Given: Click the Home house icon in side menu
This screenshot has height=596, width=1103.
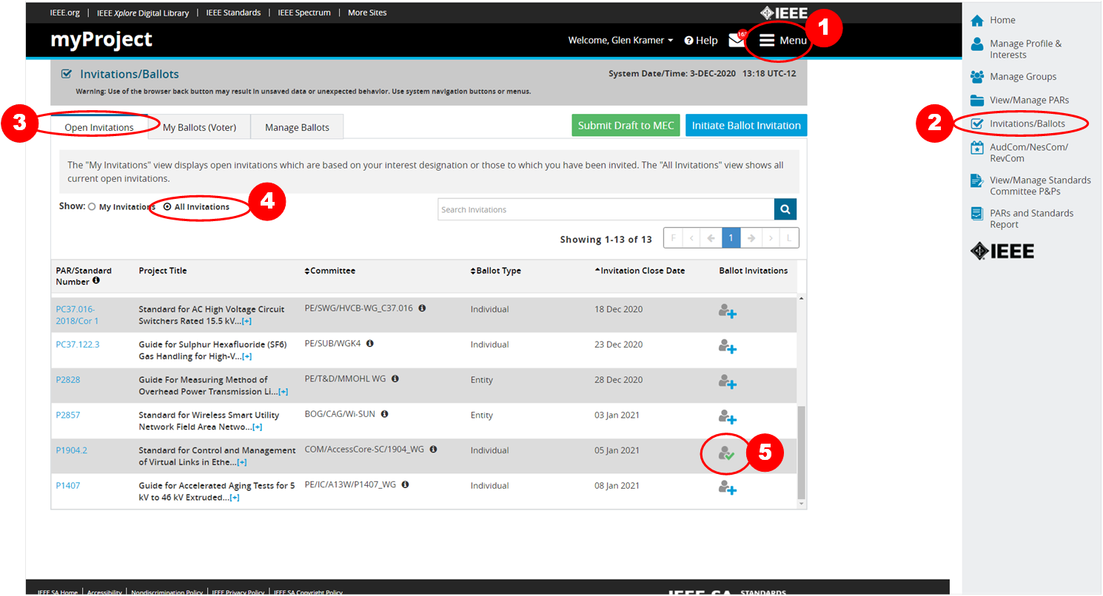Looking at the screenshot, I should tap(977, 20).
